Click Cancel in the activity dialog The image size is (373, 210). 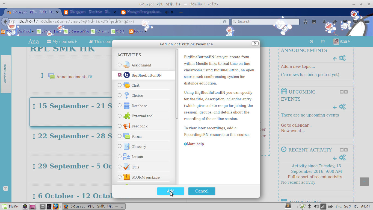[202, 191]
